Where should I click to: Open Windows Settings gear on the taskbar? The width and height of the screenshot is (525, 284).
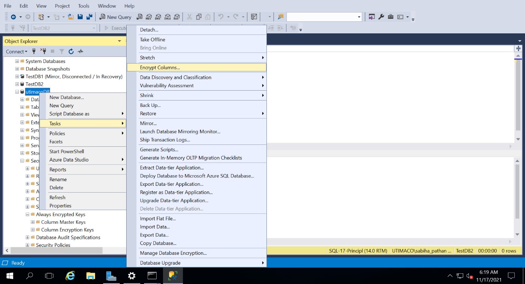click(132, 276)
